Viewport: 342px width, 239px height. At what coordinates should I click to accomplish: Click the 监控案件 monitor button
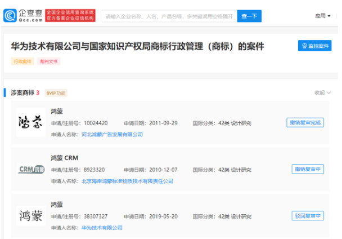(x=315, y=46)
